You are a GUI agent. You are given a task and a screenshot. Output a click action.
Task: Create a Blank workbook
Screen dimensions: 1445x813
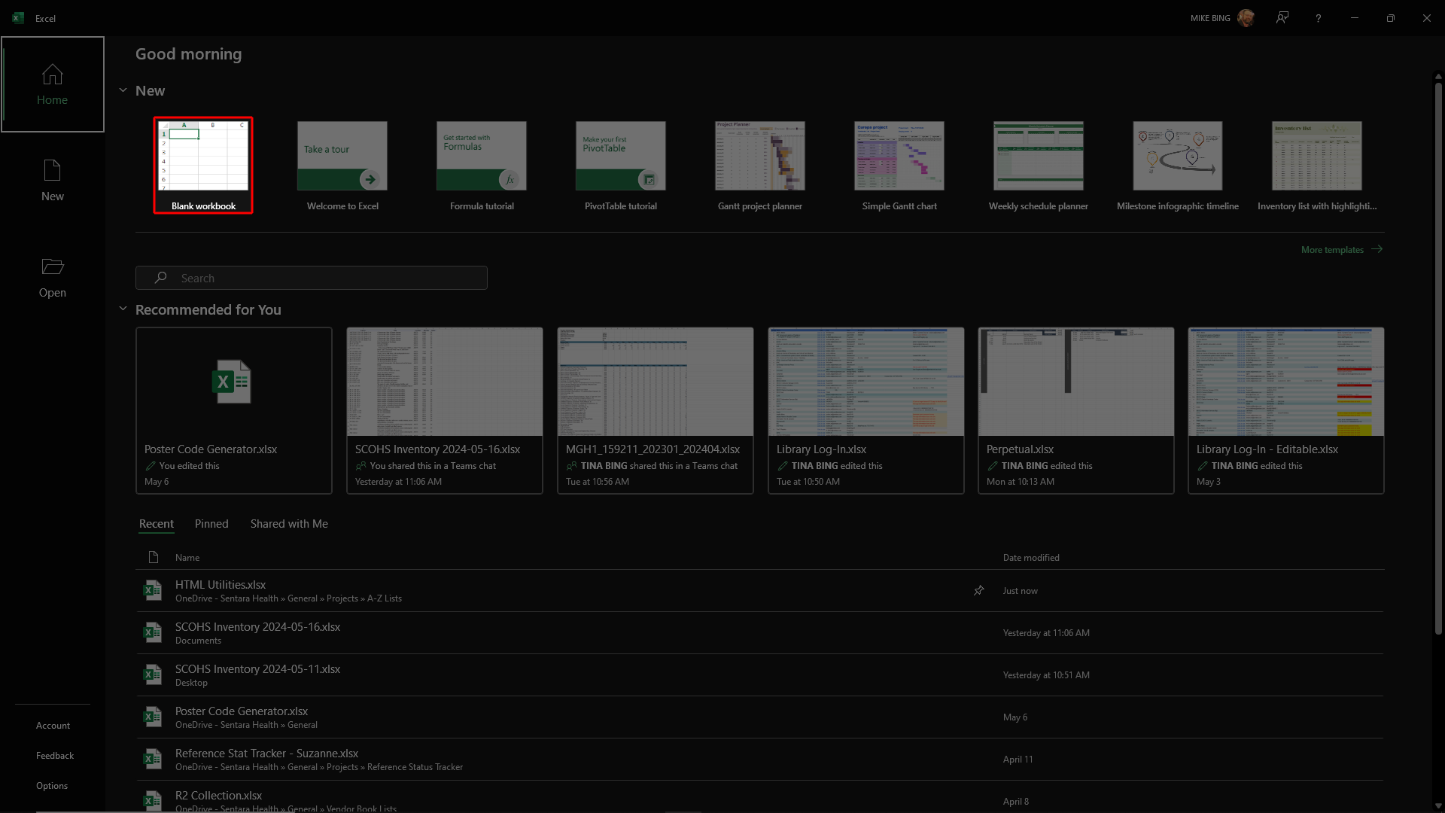click(x=203, y=166)
